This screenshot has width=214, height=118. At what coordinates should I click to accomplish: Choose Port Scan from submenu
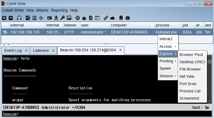(192, 84)
